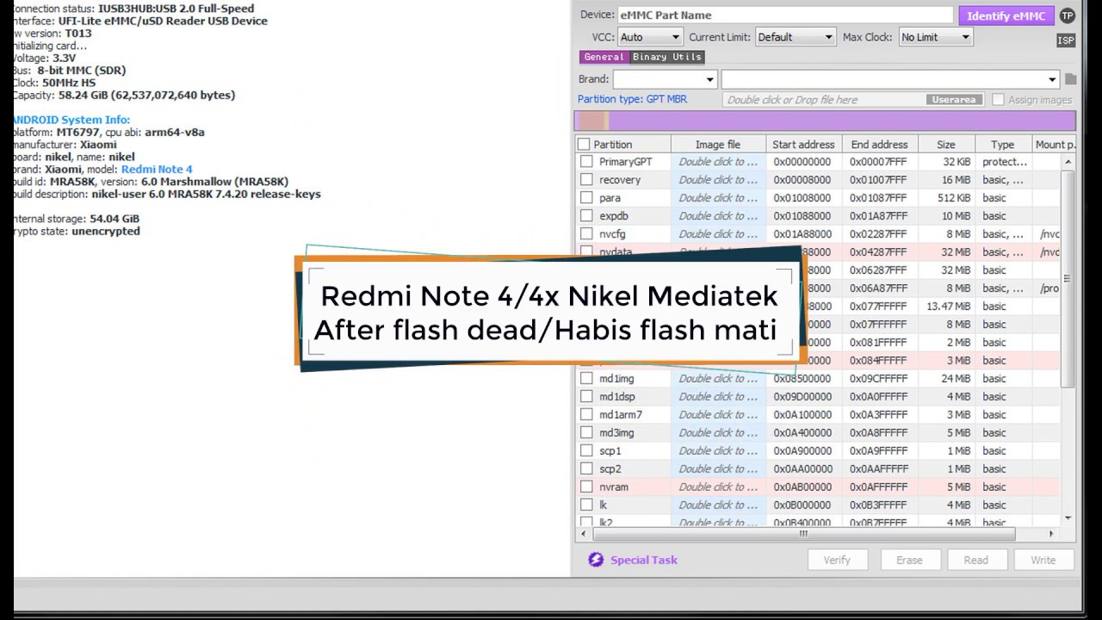1102x620 pixels.
Task: Click end address 0x01A87FFF for expdb
Action: click(878, 215)
